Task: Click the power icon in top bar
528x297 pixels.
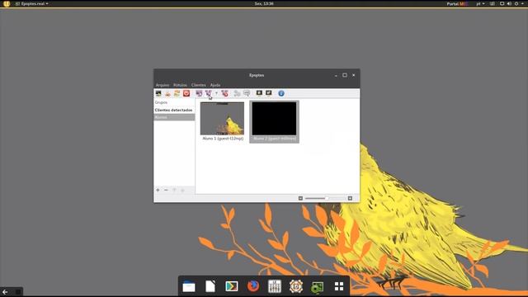Action: (x=516, y=3)
